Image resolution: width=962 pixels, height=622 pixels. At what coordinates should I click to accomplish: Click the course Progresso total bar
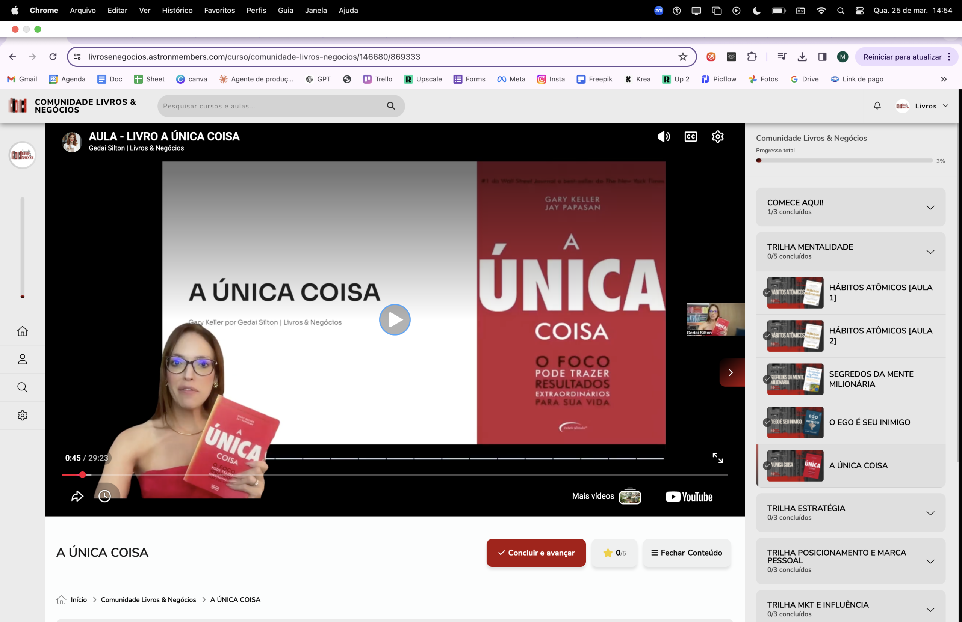844,160
